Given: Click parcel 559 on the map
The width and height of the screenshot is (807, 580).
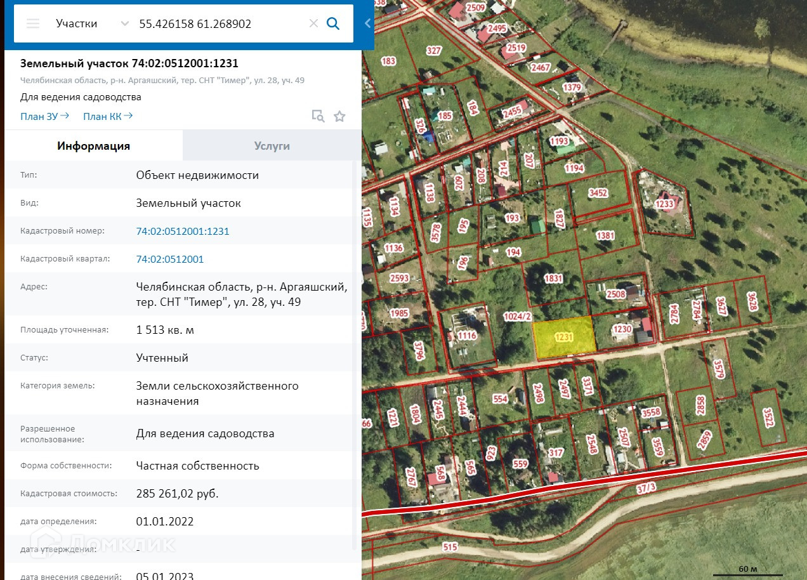Looking at the screenshot, I should coord(520,464).
